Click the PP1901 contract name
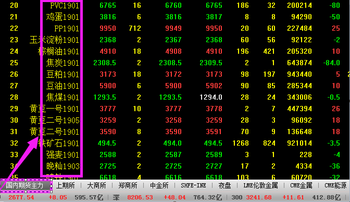Image resolution: width=350 pixels, height=202 pixels. point(67,28)
